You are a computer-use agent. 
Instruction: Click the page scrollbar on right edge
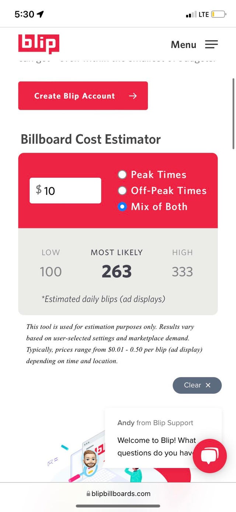[x=233, y=113]
